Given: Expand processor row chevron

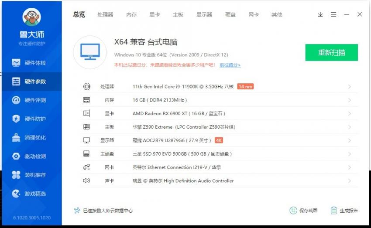Looking at the screenshot, I should pyautogui.click(x=350, y=87).
